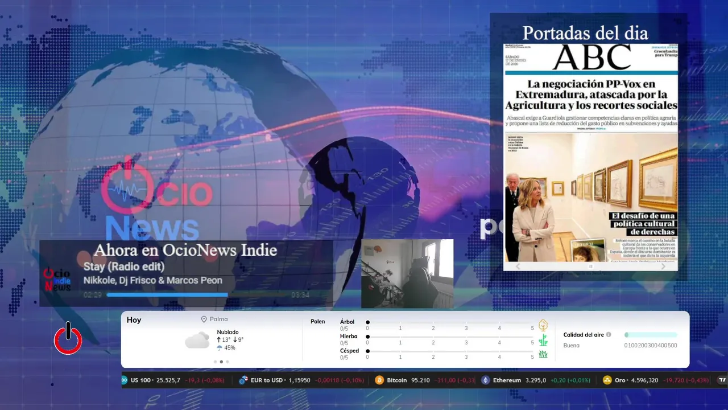Click the "Polen" section label
The height and width of the screenshot is (410, 728).
coord(318,322)
